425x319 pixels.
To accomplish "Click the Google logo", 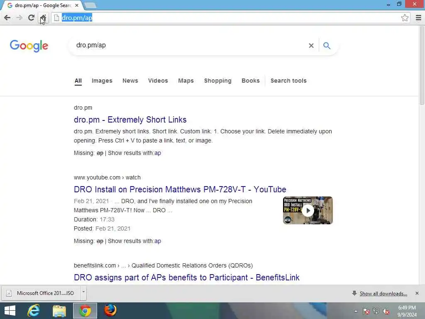I will pyautogui.click(x=29, y=46).
